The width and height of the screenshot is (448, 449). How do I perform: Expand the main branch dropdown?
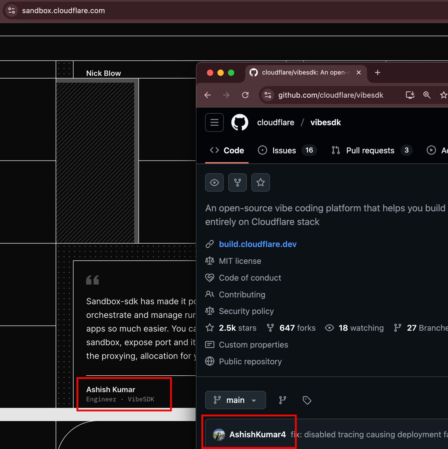235,400
